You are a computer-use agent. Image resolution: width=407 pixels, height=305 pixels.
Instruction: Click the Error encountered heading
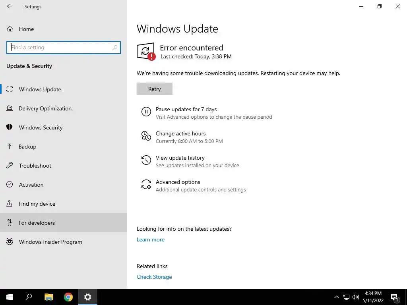click(192, 48)
